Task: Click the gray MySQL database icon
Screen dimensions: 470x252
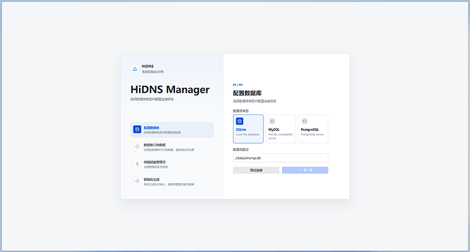Action: [x=272, y=121]
